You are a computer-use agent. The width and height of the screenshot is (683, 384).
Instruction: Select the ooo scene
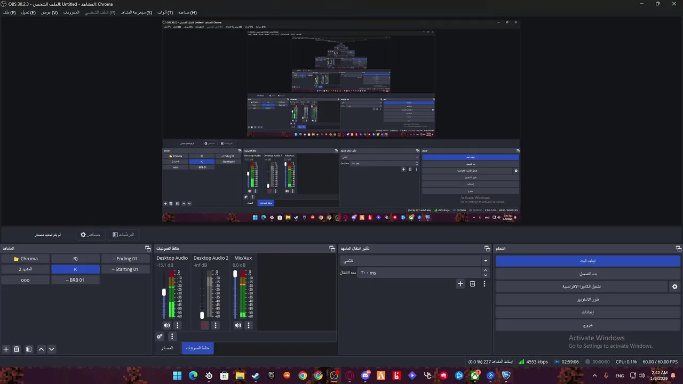point(25,280)
